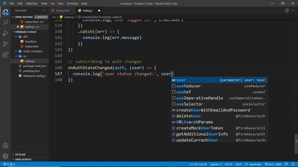The height and width of the screenshot is (167, 298).
Task: Click the VS Code logo icon
Action: tap(4, 3)
